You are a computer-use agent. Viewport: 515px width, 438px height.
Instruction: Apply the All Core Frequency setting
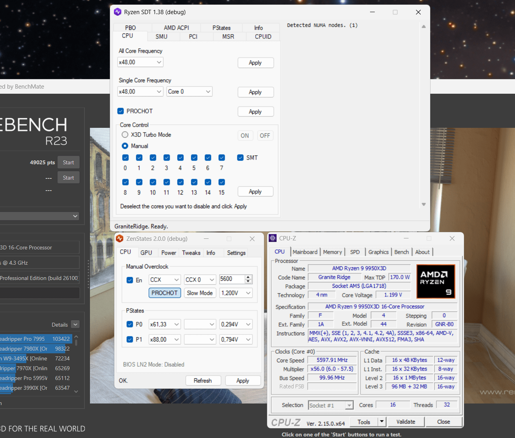255,63
